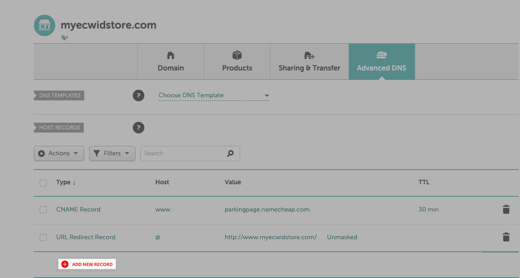The width and height of the screenshot is (520, 278).
Task: Click inside the host records Search field
Action: click(x=190, y=154)
